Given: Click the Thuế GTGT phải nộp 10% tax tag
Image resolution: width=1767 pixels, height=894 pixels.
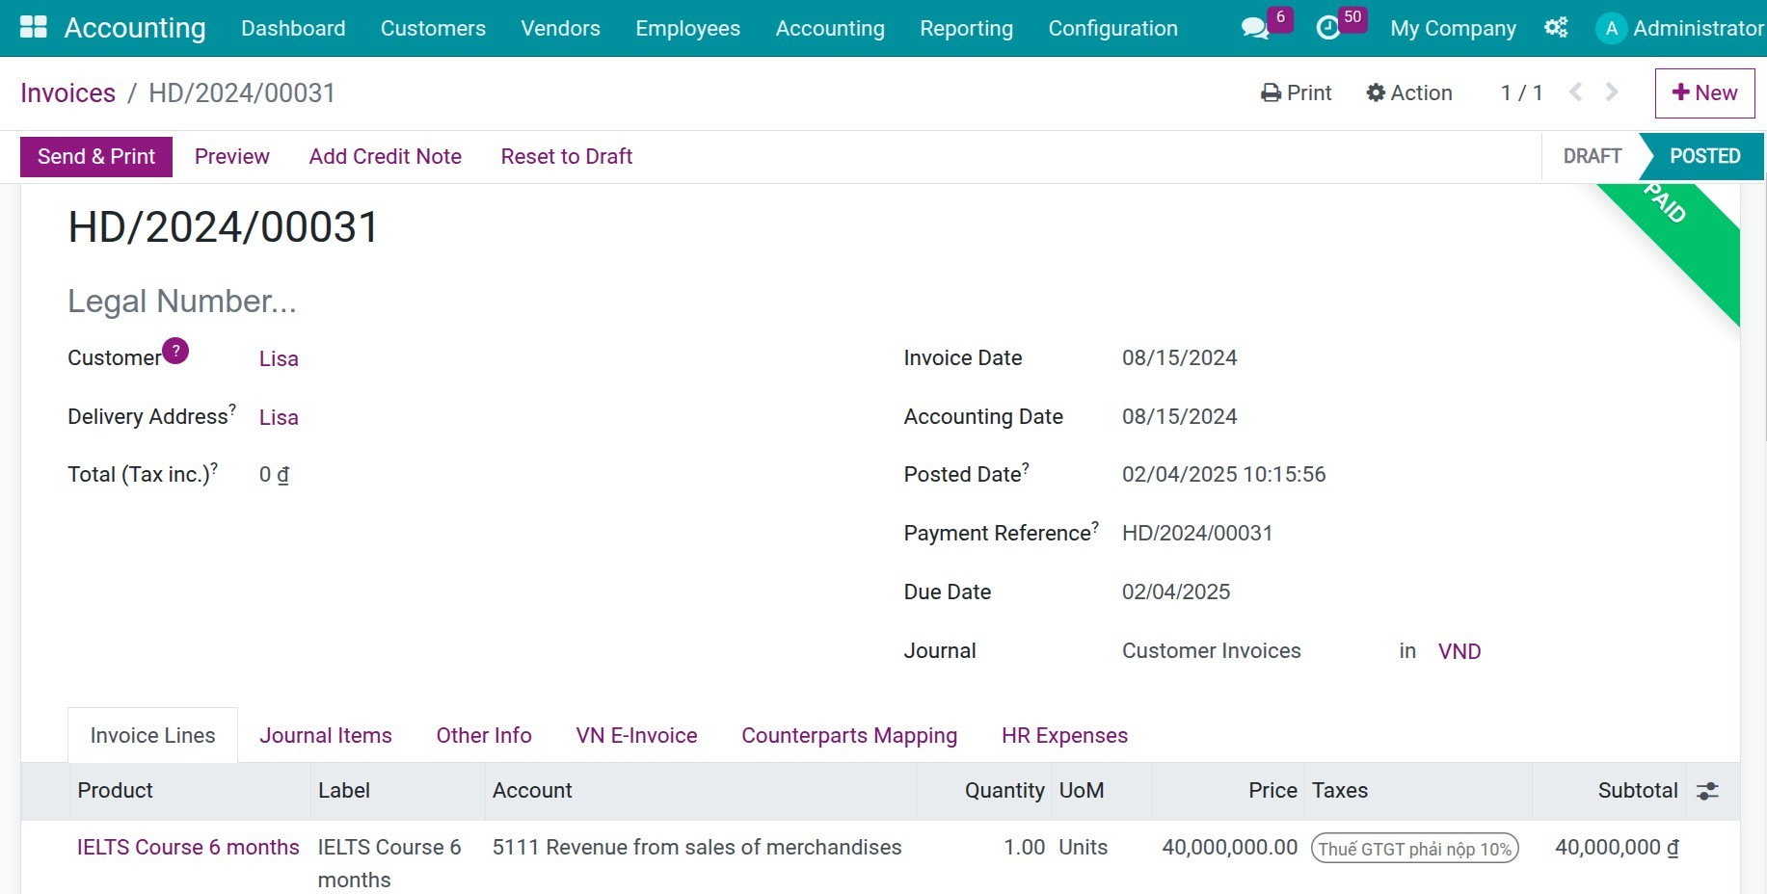Looking at the screenshot, I should (1414, 849).
